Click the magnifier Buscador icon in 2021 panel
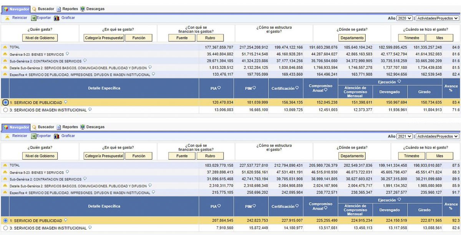Screen dimensions: 461x235 click(x=34, y=127)
